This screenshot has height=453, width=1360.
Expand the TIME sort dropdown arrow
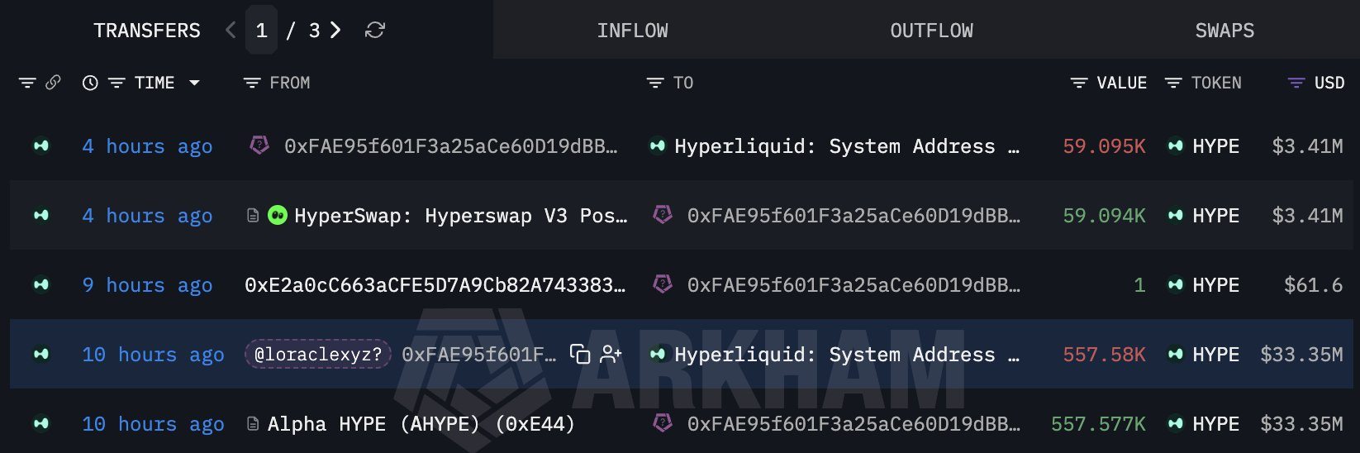pos(194,83)
